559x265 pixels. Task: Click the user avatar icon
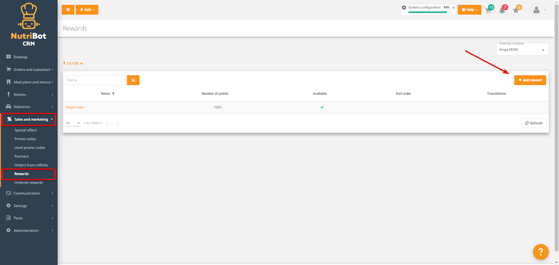[x=536, y=10]
